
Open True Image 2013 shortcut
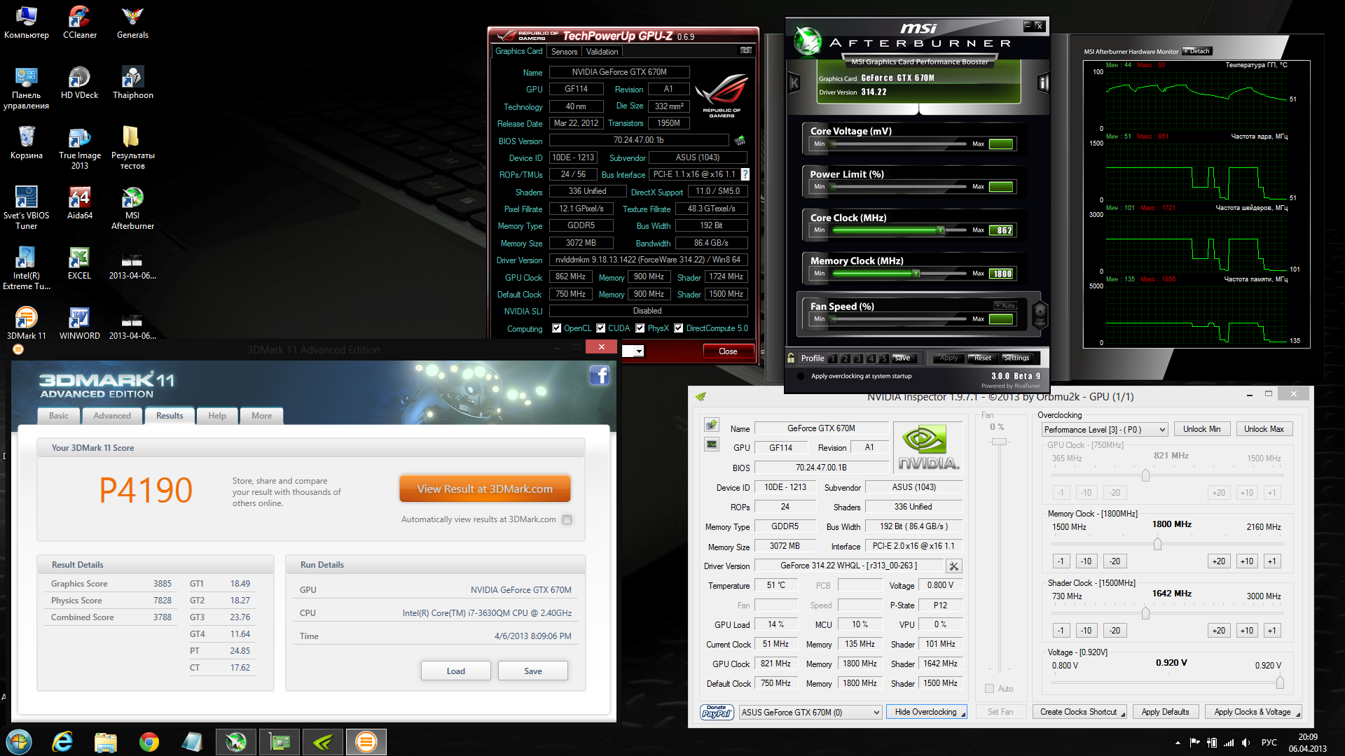tap(79, 148)
